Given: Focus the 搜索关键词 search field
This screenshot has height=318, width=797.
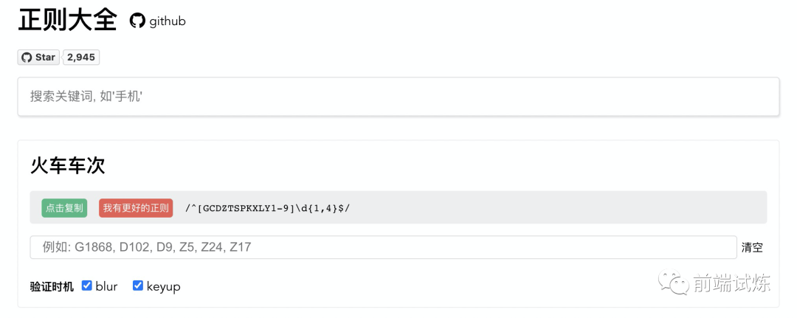Looking at the screenshot, I should pos(398,97).
